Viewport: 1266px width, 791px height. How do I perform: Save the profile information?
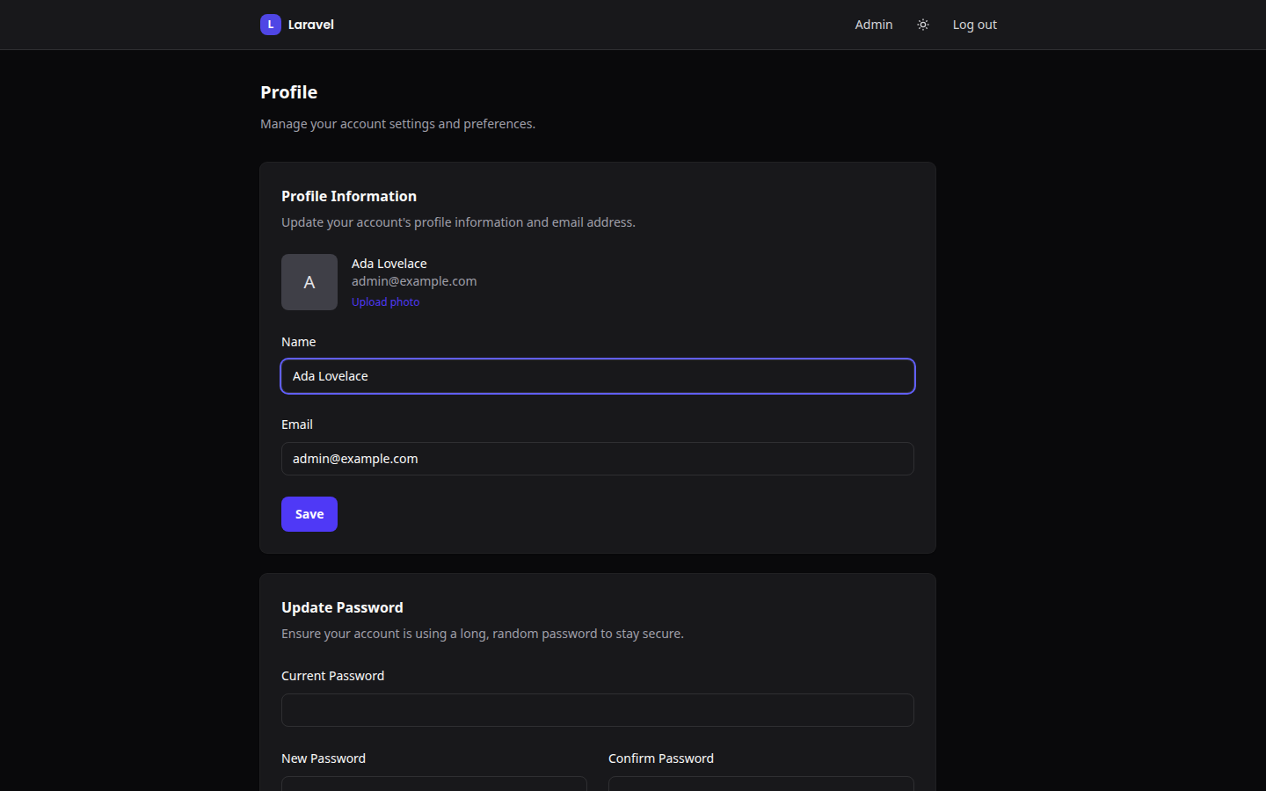pyautogui.click(x=309, y=514)
